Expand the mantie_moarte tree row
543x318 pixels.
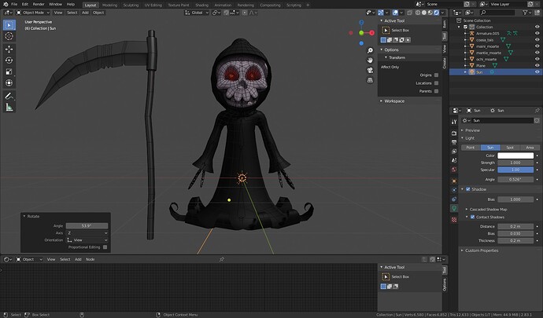point(465,53)
